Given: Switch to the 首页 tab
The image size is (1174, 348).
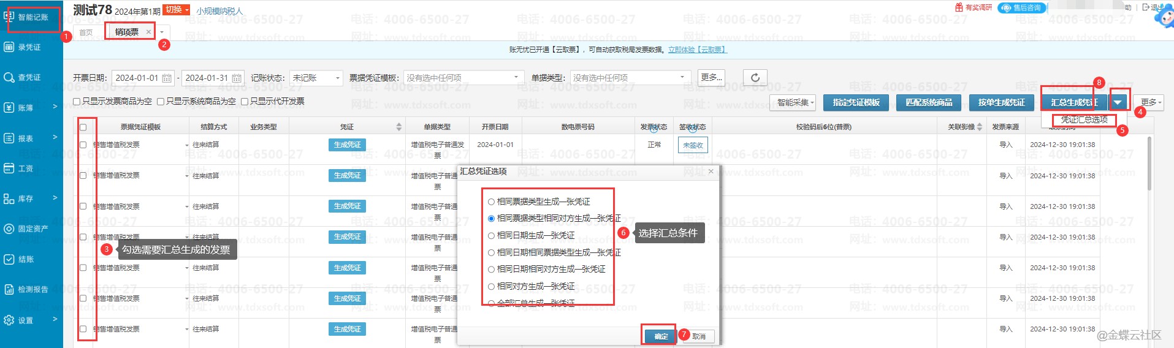Looking at the screenshot, I should tap(86, 32).
